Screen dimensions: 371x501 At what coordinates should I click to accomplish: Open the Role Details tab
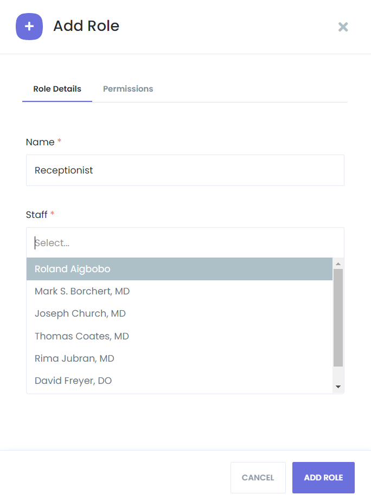[x=56, y=88]
